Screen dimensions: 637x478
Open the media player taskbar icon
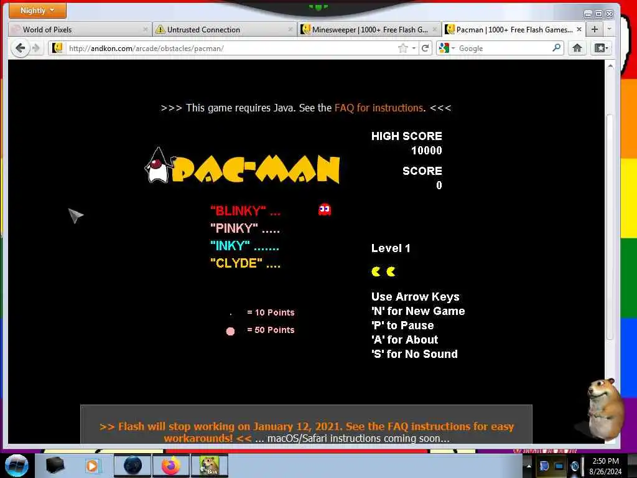[x=92, y=466]
